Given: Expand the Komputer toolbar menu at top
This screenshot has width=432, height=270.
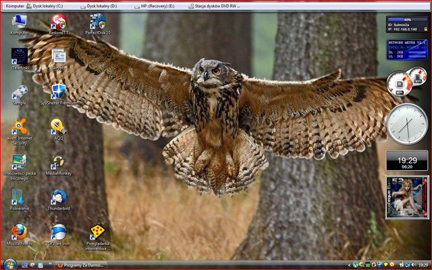Looking at the screenshot, I should point(15,5).
